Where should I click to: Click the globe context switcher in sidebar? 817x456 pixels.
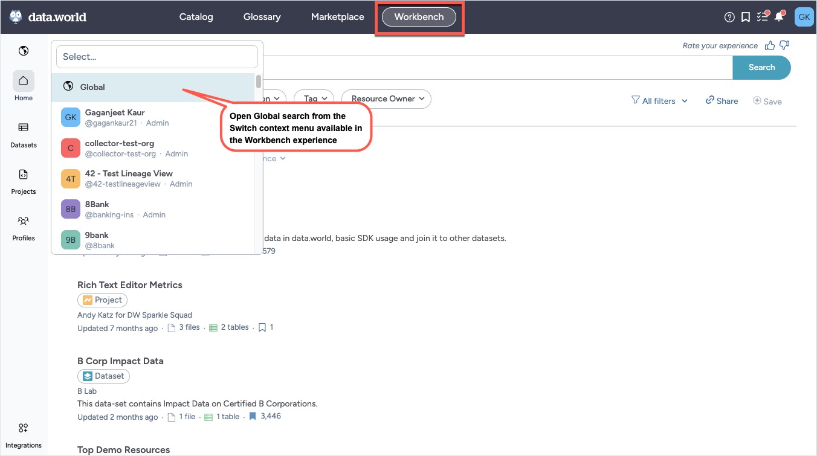pyautogui.click(x=24, y=51)
